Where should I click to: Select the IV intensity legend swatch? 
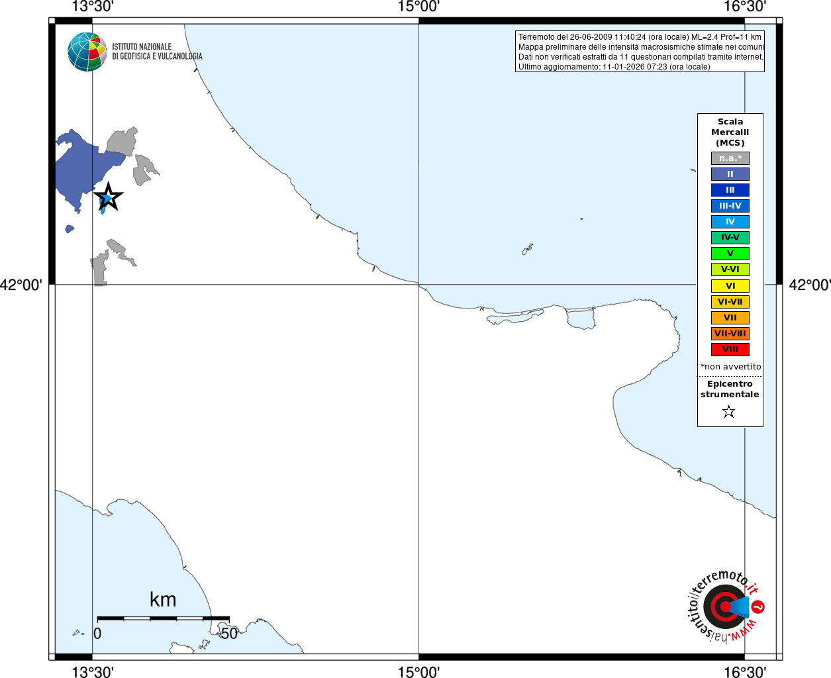(730, 222)
